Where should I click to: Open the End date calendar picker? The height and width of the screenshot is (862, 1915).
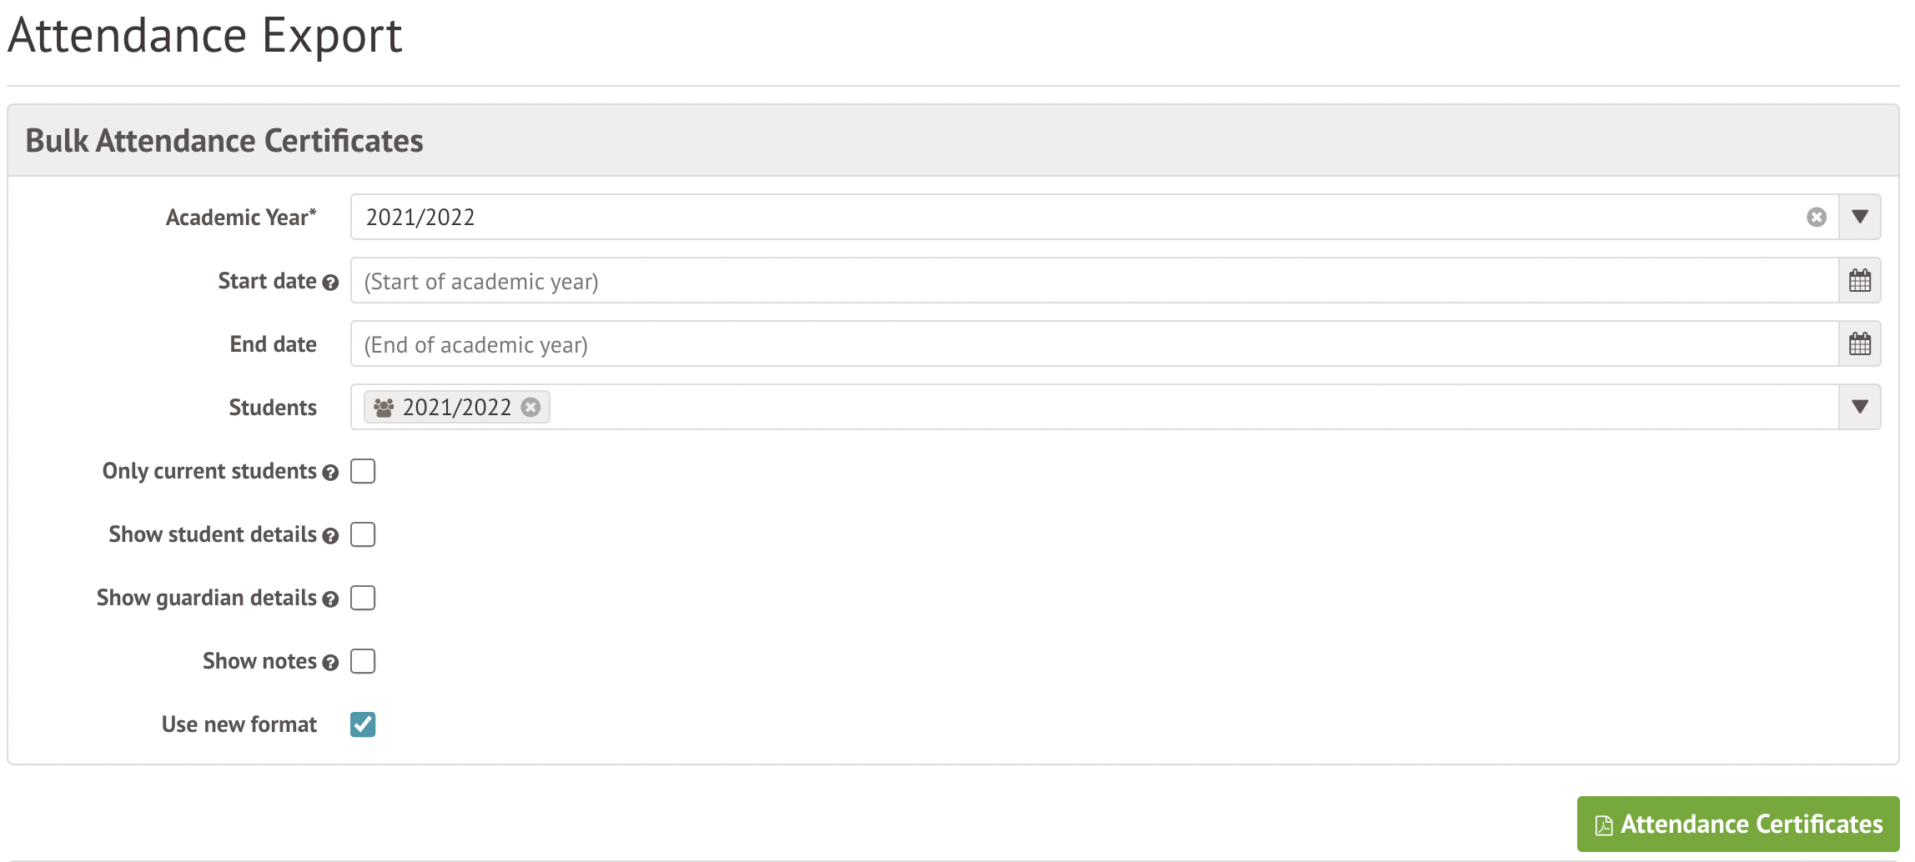[1859, 344]
